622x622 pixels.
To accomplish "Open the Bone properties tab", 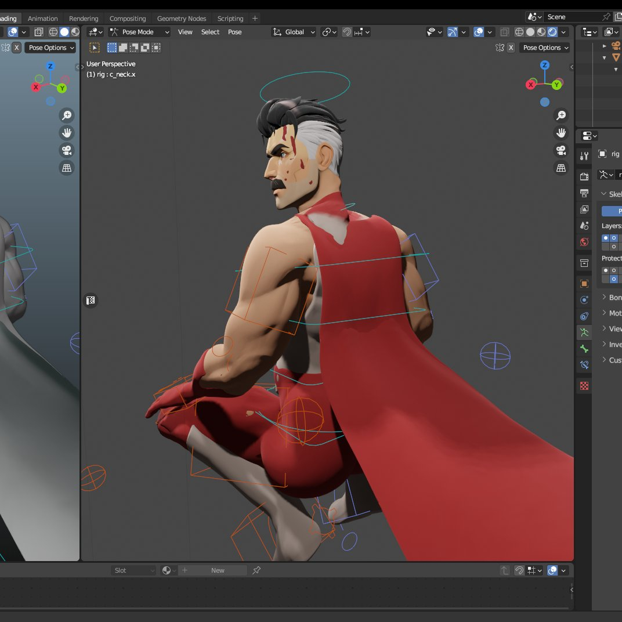I will pos(584,349).
